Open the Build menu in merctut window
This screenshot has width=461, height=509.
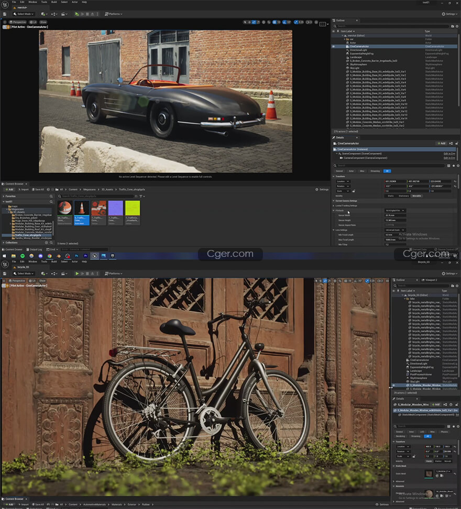(54, 2)
